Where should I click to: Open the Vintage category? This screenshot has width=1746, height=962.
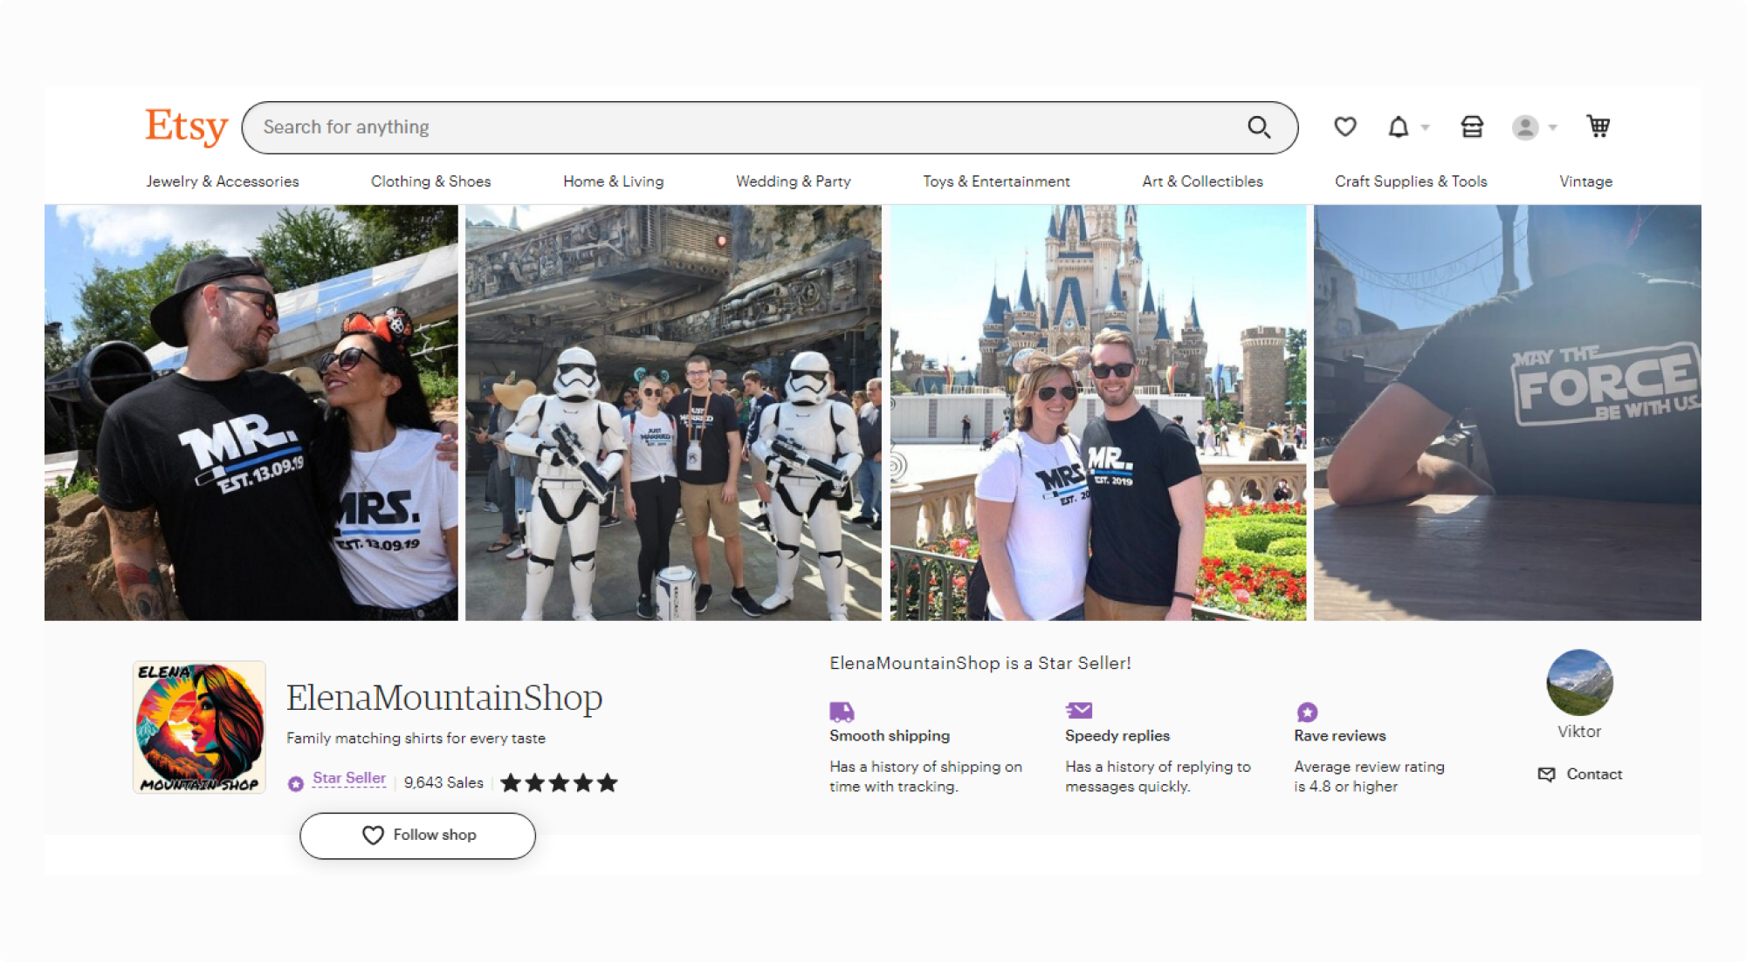coord(1585,181)
